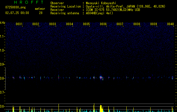Click time marker 0039
This screenshot has width=177, height=112.
(x=154, y=24)
